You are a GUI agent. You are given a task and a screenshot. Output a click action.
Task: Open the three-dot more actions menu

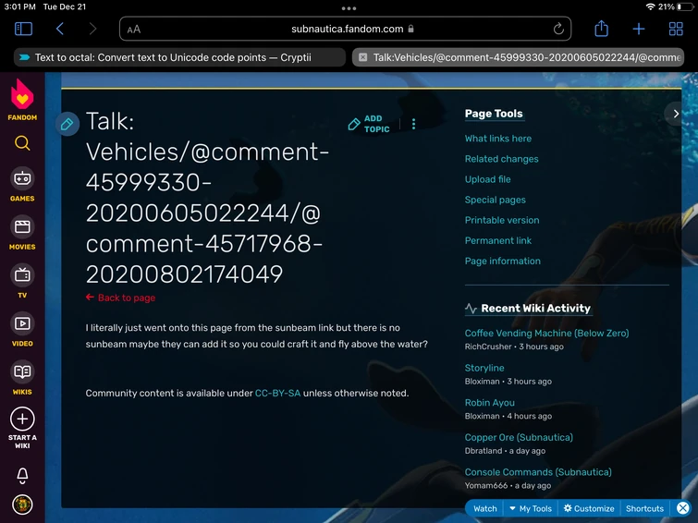(413, 124)
